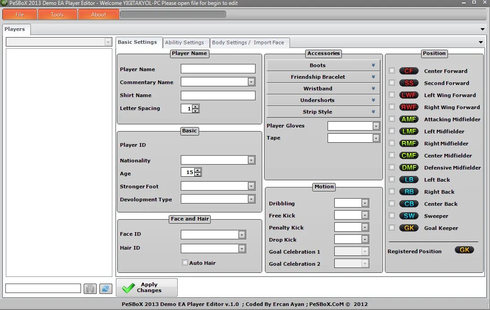490x310 pixels.
Task: Expand the Undershorts section
Action: [323, 100]
